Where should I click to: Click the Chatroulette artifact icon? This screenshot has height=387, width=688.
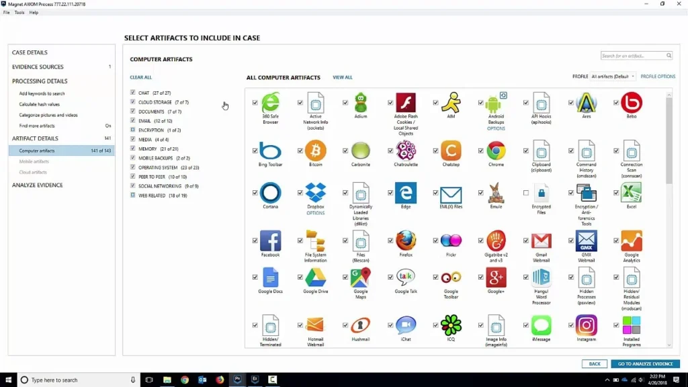[x=406, y=150]
